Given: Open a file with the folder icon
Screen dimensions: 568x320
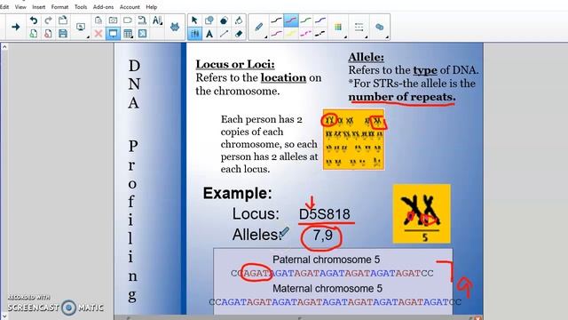Looking at the screenshot, I should 63,20.
